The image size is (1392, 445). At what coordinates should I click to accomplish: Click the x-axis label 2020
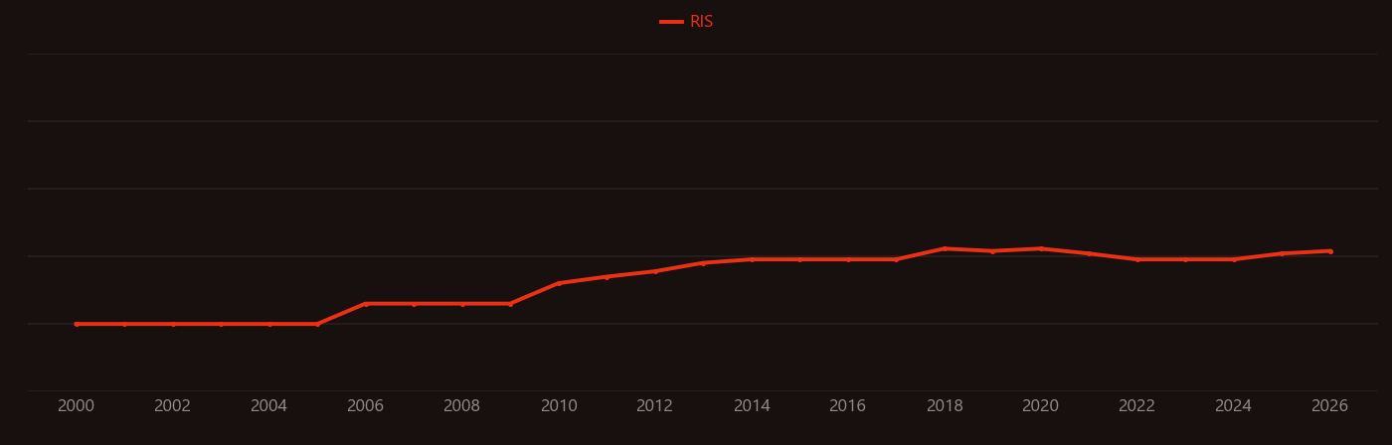click(x=1041, y=406)
